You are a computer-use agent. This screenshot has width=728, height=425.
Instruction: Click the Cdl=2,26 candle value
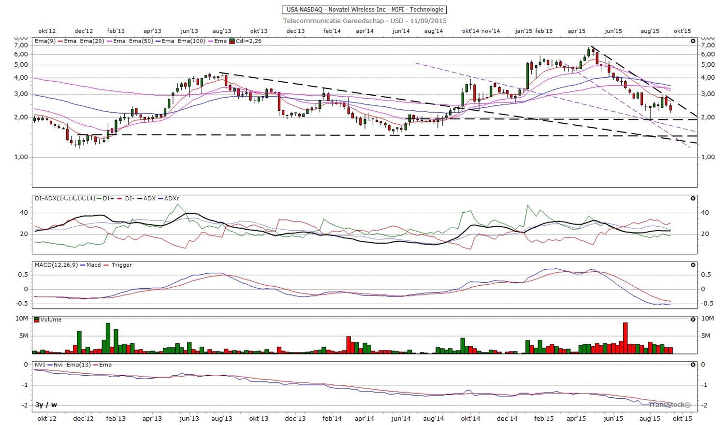[x=248, y=41]
